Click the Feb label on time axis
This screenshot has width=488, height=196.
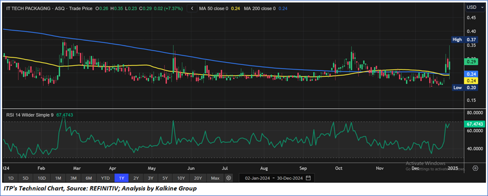click(x=41, y=168)
